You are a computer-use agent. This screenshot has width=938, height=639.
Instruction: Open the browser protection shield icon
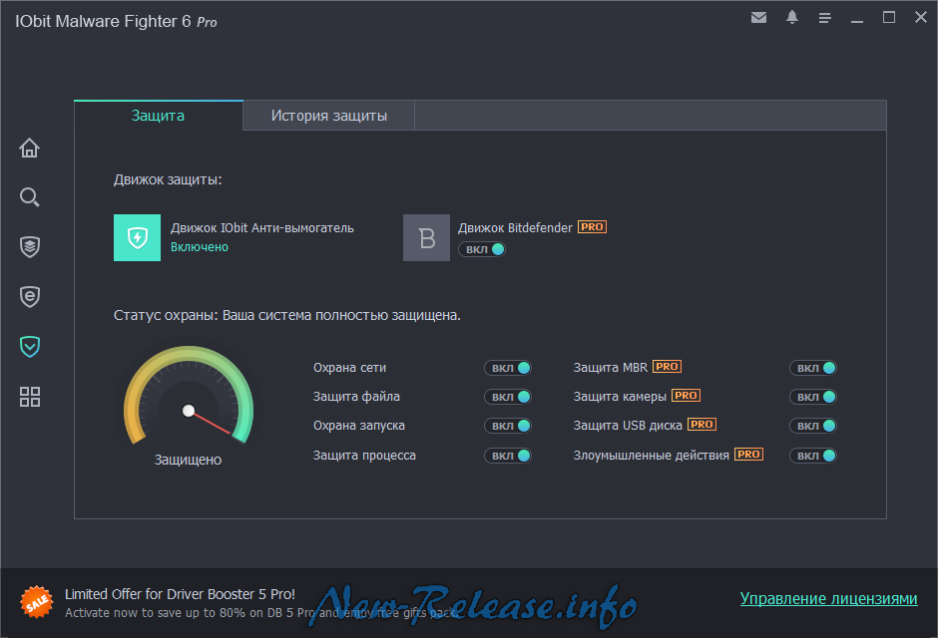click(29, 296)
